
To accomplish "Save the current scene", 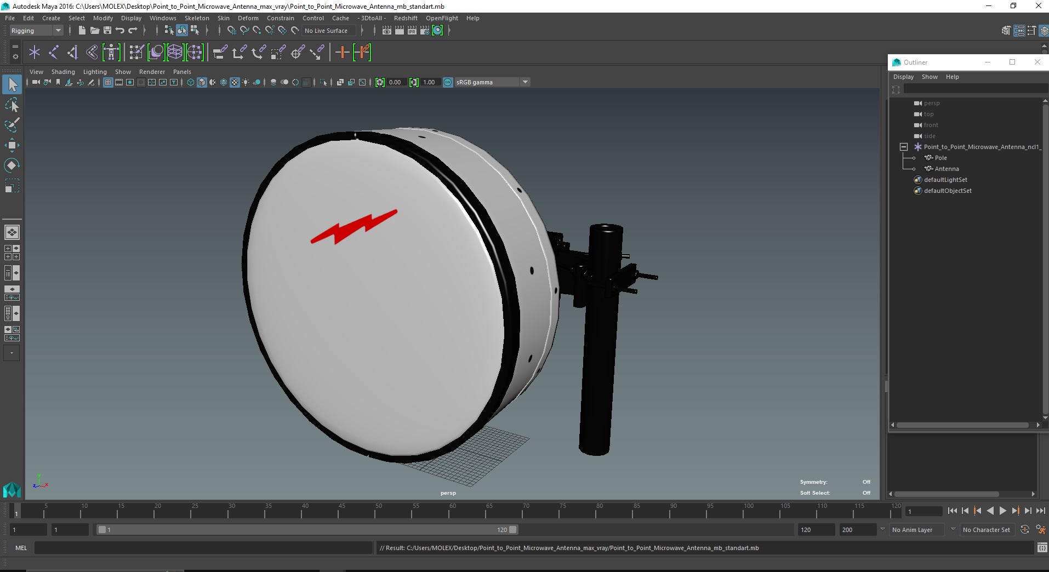I will pos(107,31).
